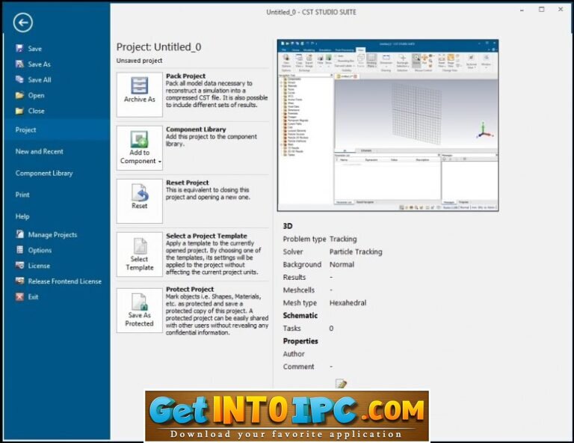574x443 pixels.
Task: Click the License icon in the sidebar
Action: [x=19, y=266]
